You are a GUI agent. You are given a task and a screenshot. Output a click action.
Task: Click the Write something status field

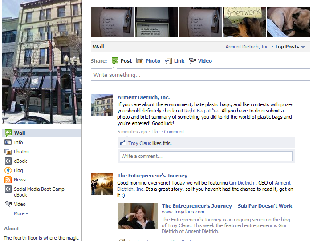pyautogui.click(x=200, y=75)
